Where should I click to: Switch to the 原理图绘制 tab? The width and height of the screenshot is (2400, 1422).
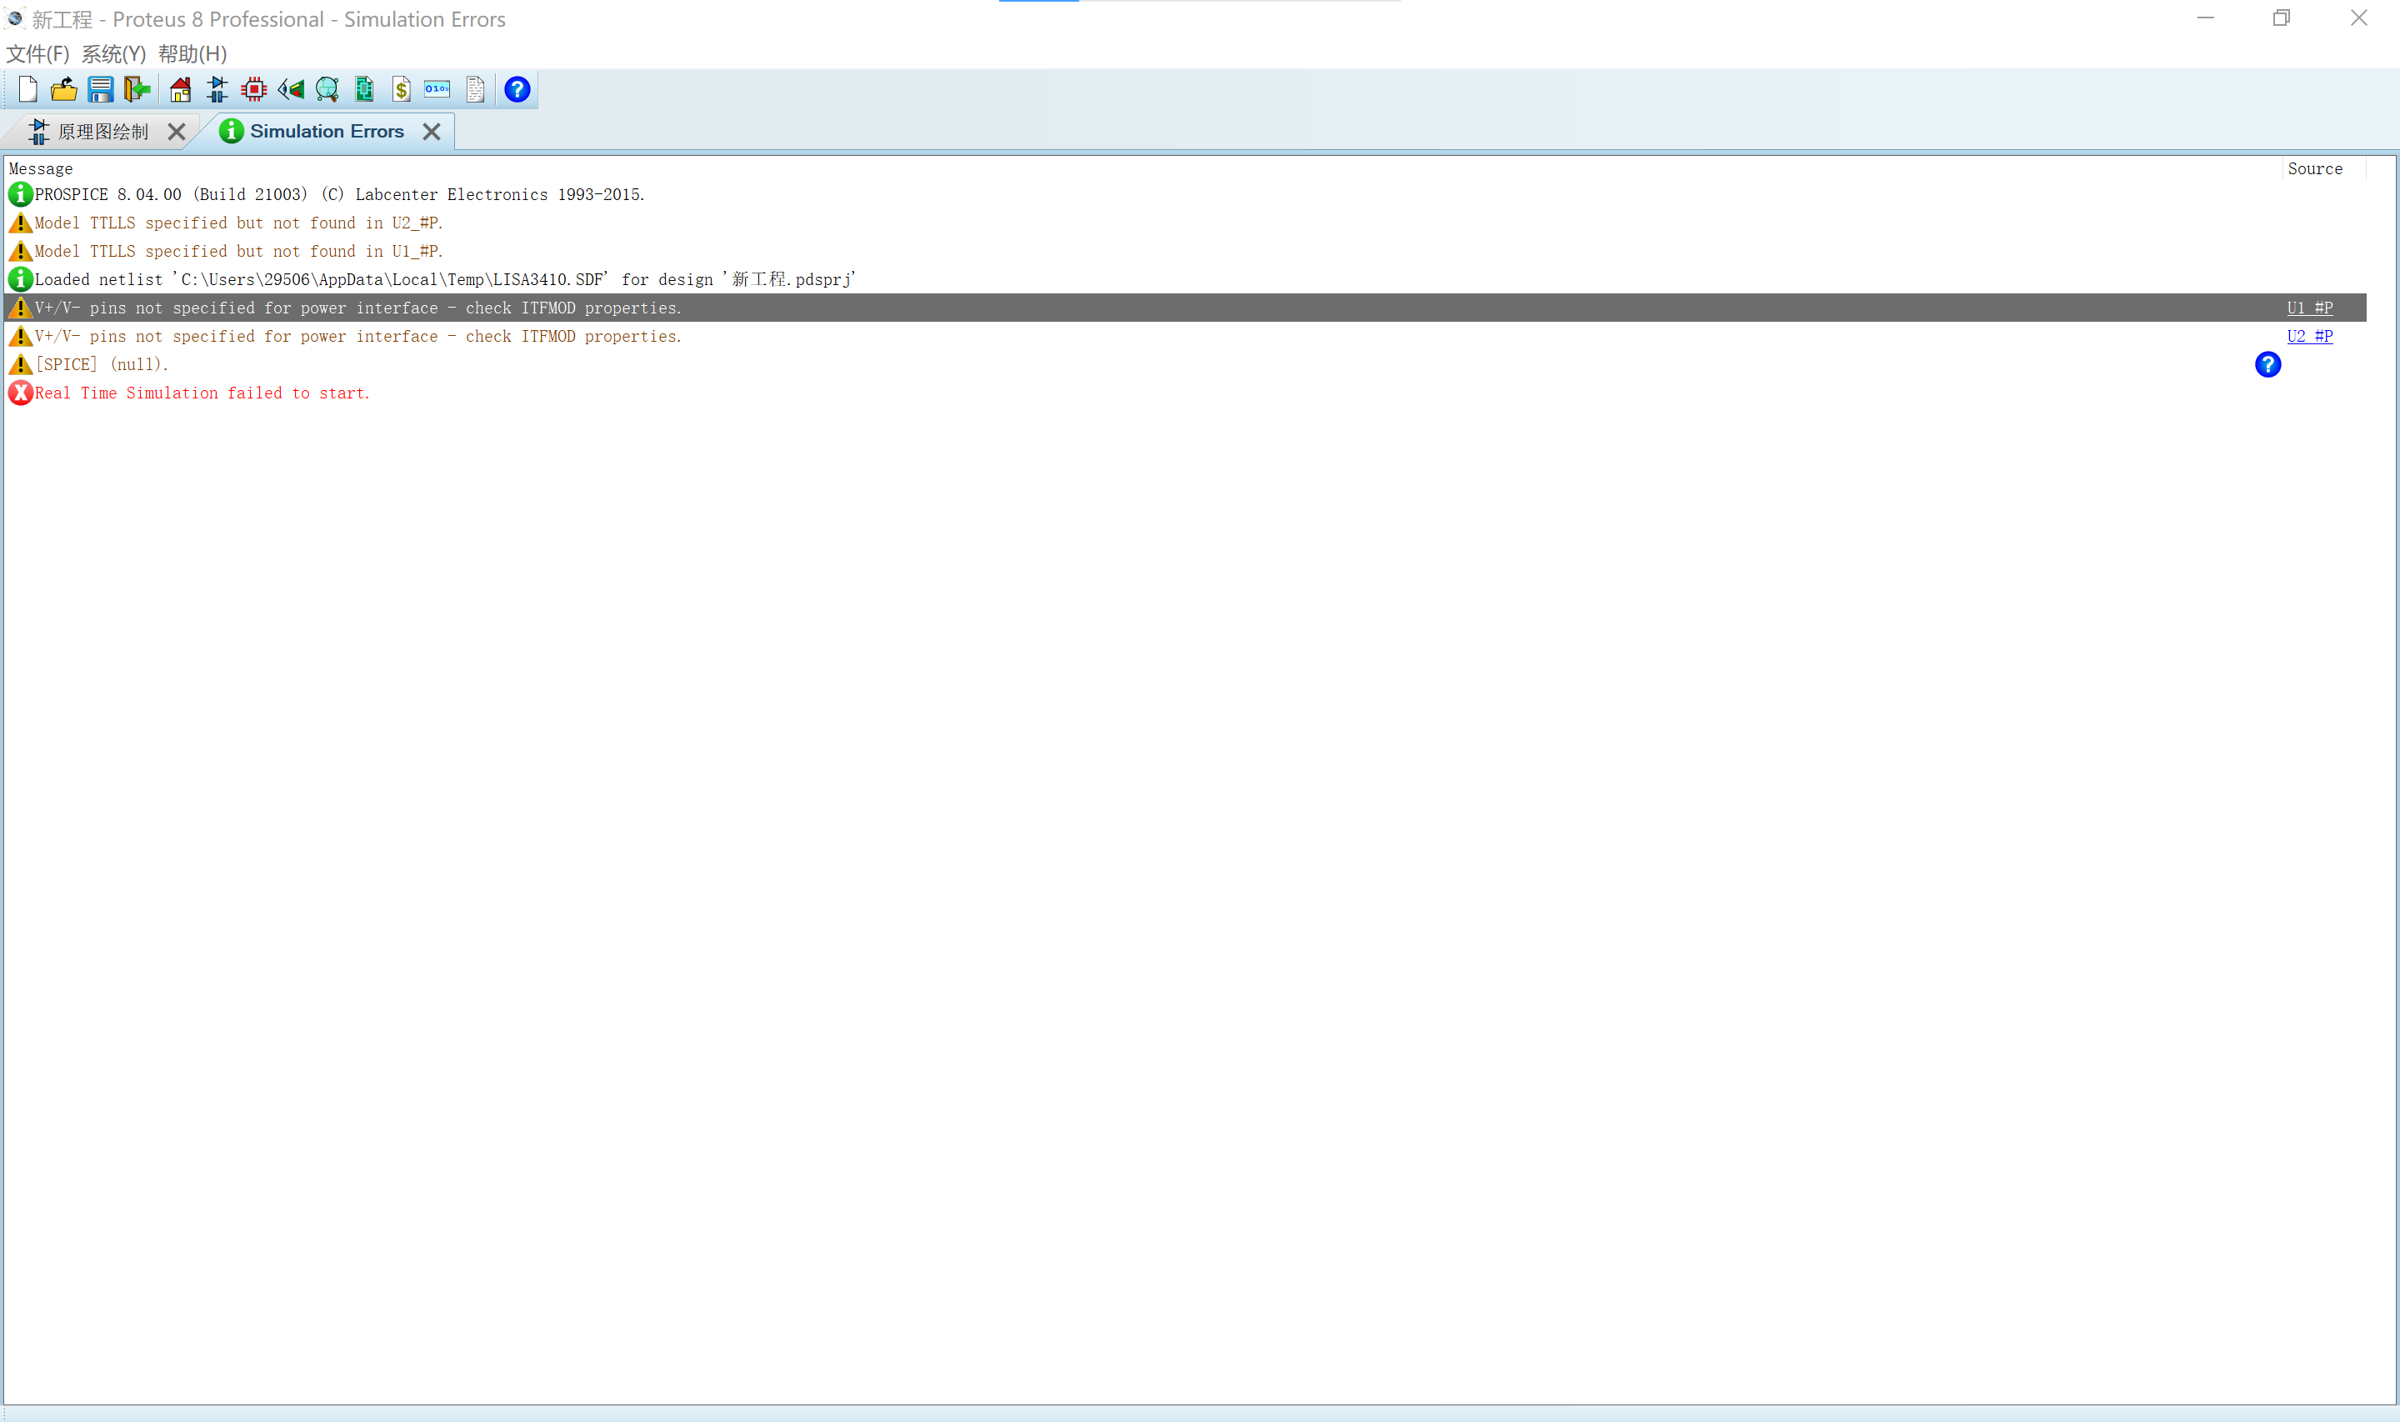(x=102, y=131)
